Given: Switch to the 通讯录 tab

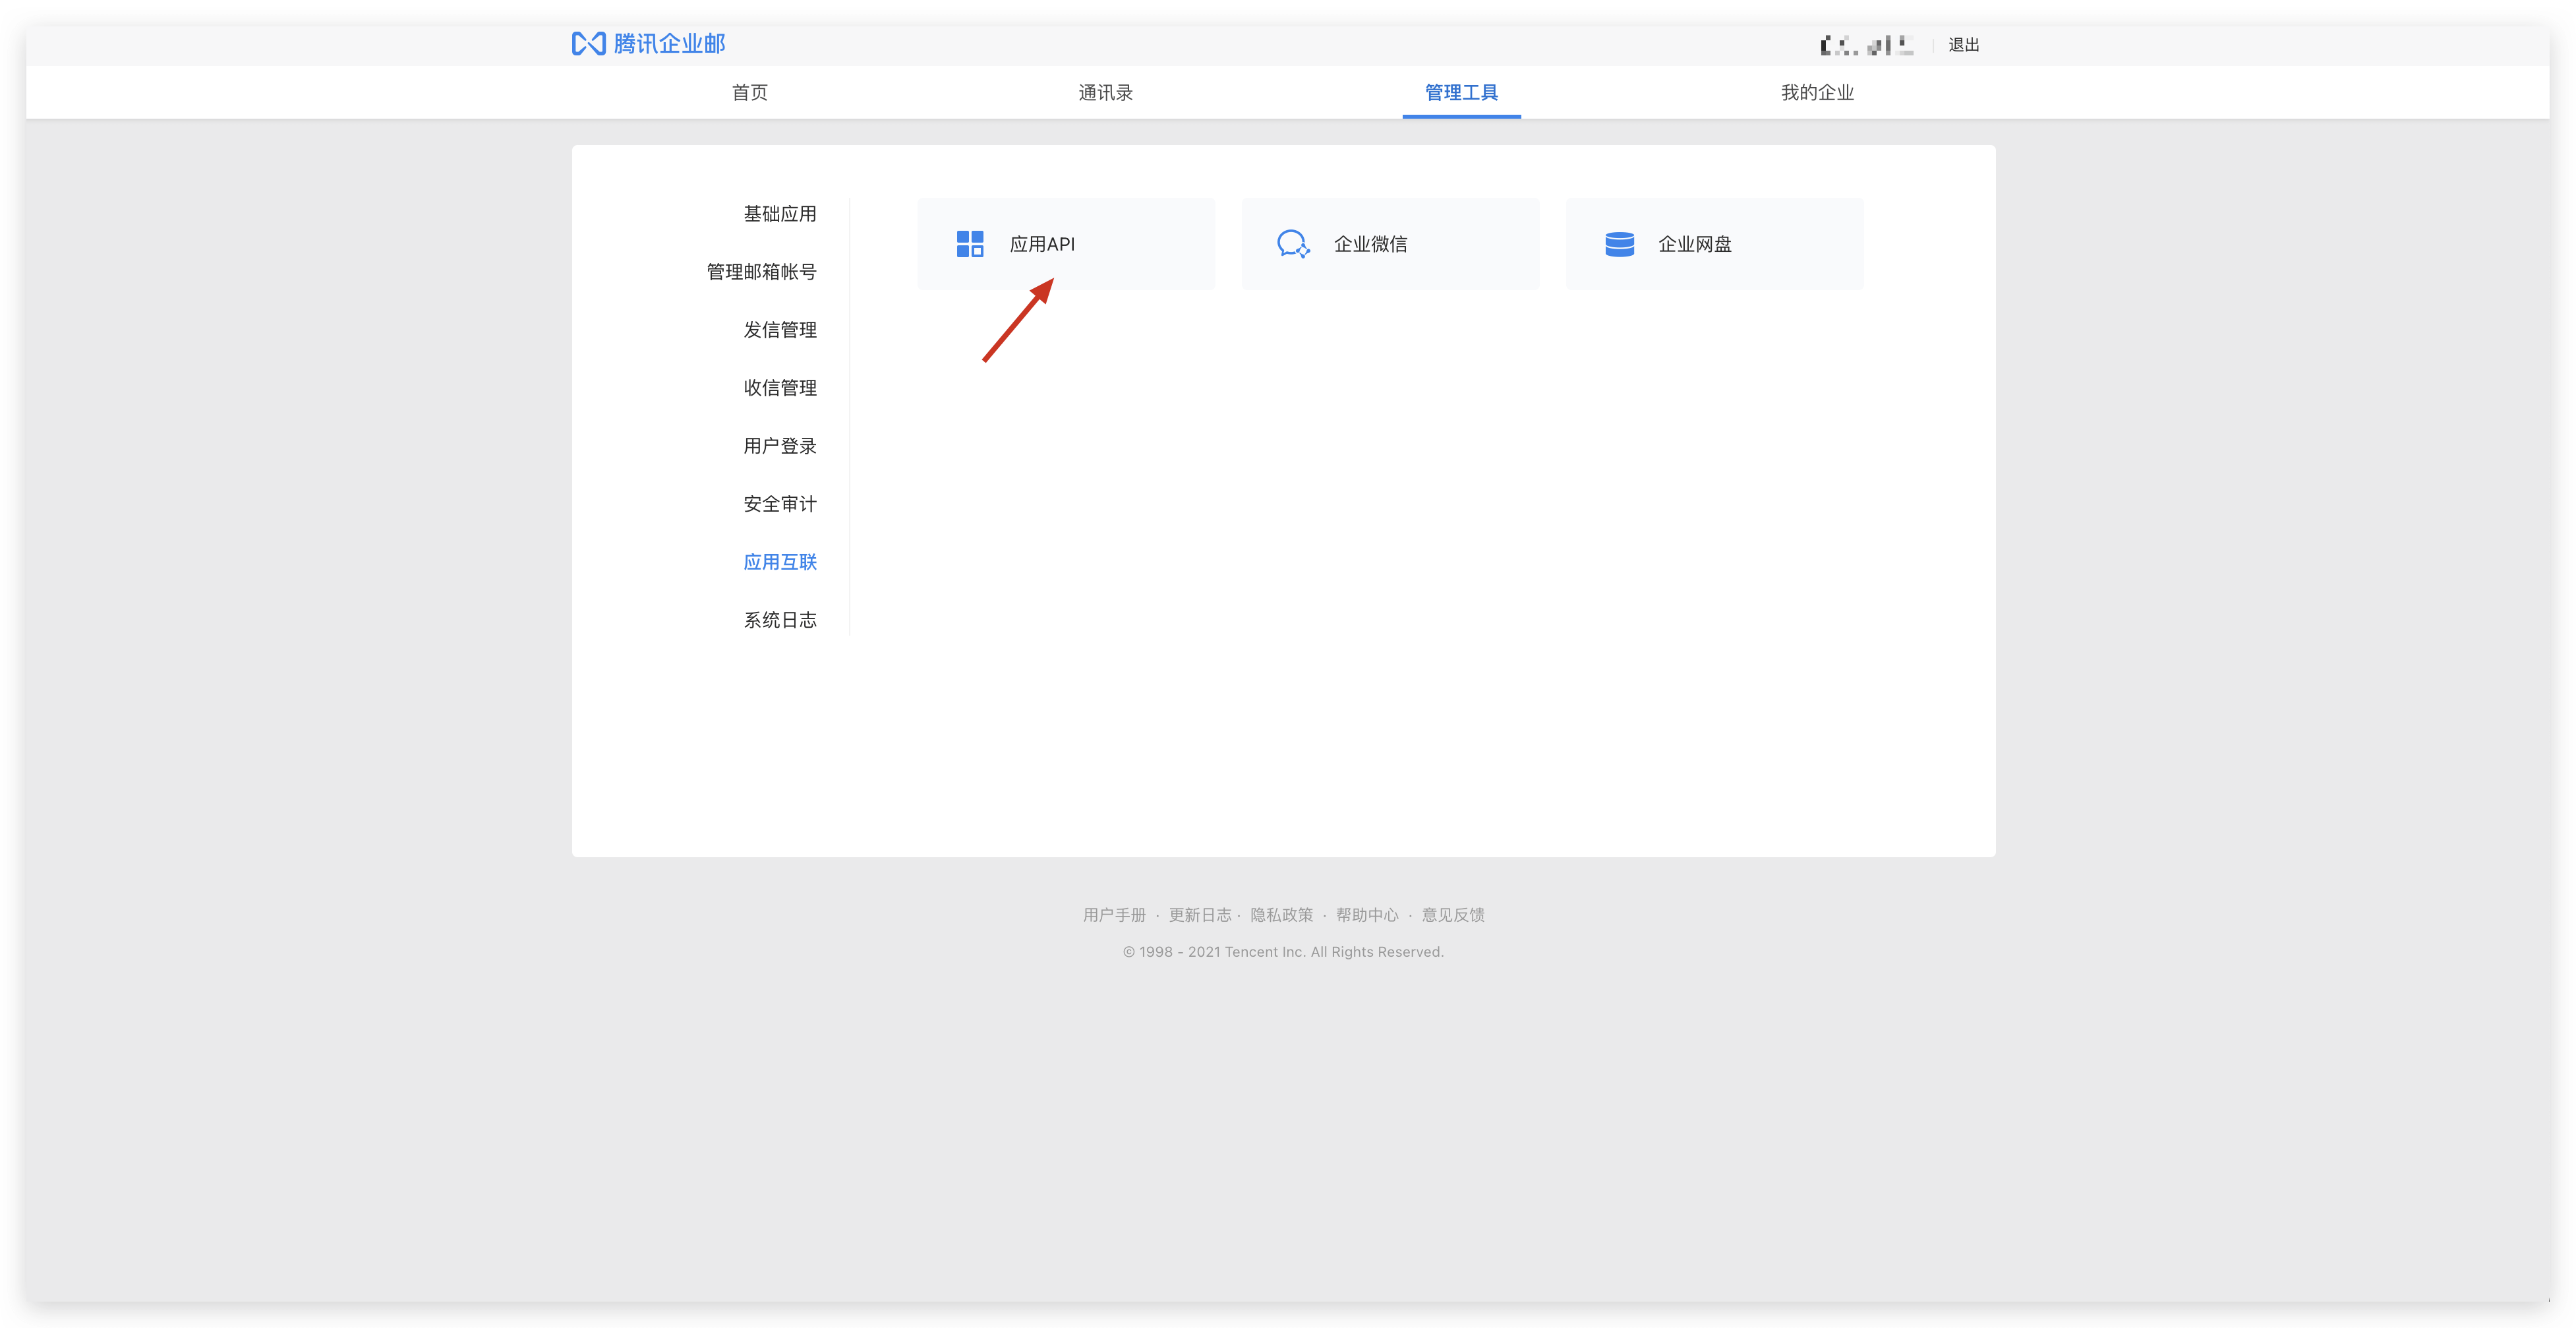Looking at the screenshot, I should [x=1105, y=93].
